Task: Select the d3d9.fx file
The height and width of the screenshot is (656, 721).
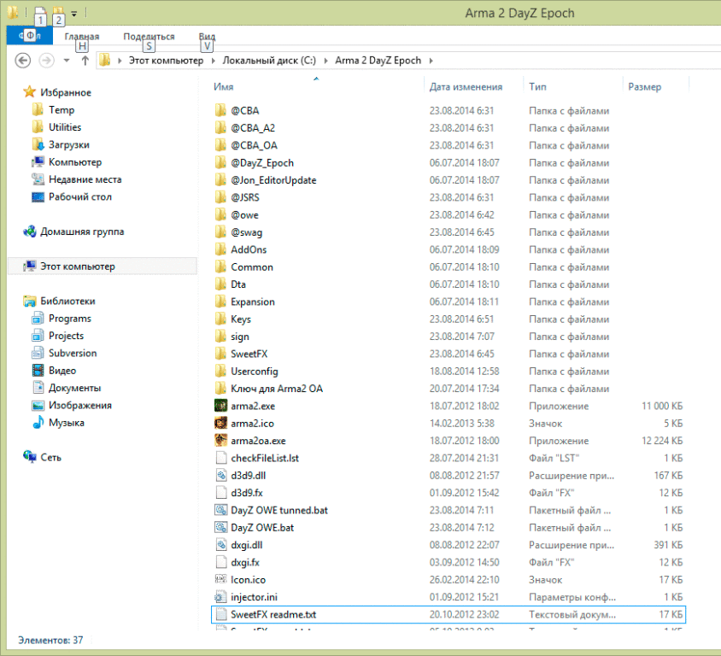Action: point(247,493)
